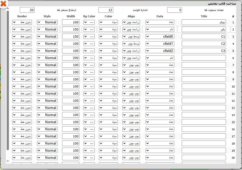The height and width of the screenshot is (170, 242).
Task: Click the Width field in row 10
Action: click(71, 86)
